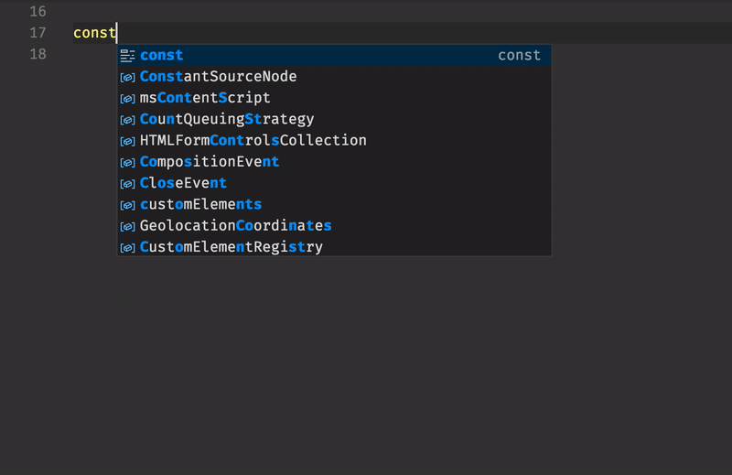Click line number 17 in gutter
Viewport: 732px width, 475px height.
coord(38,33)
